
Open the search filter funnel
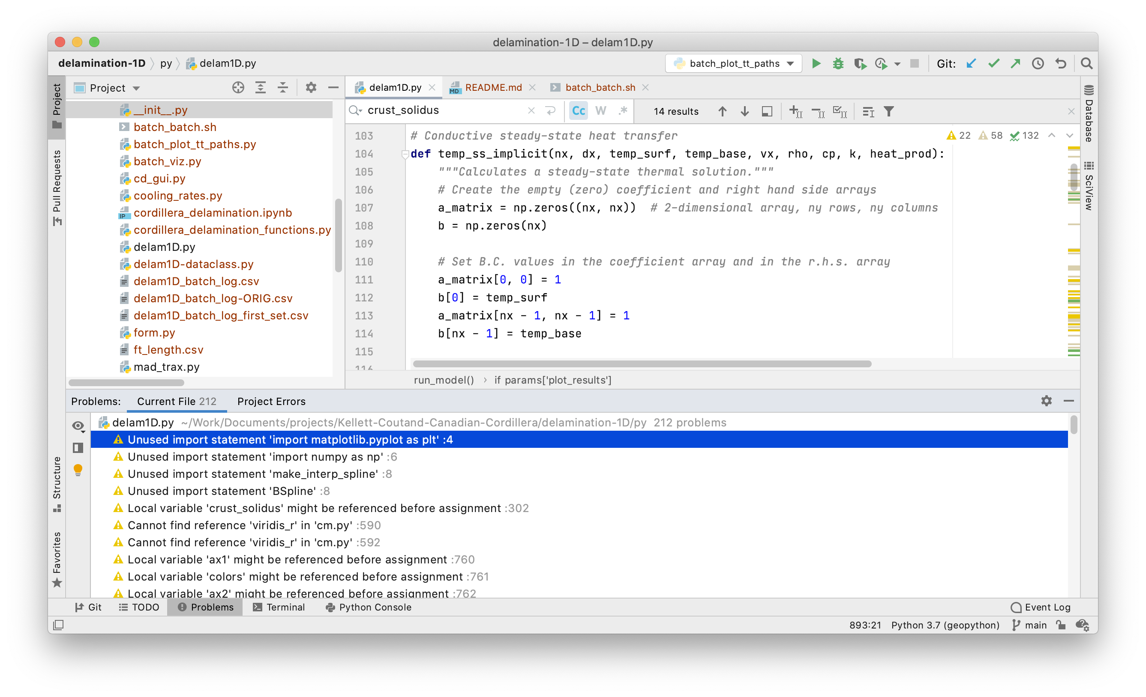tap(889, 111)
